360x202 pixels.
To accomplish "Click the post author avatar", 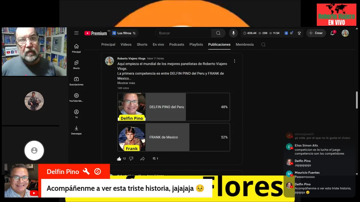I will coord(109,61).
